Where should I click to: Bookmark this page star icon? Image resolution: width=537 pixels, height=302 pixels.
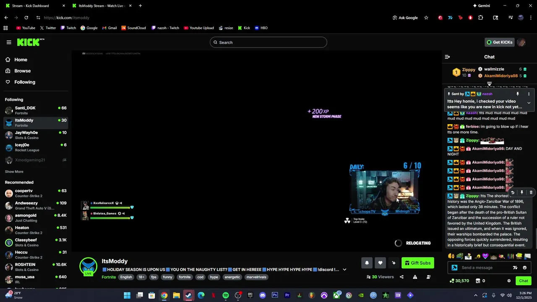coord(426,18)
